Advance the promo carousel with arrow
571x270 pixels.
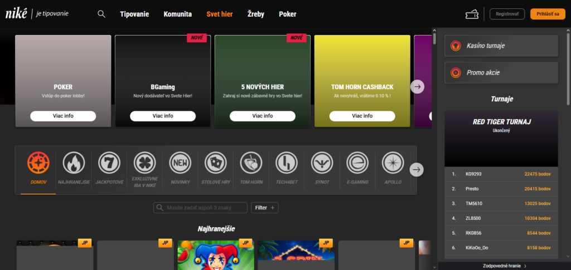coord(417,86)
